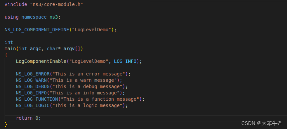This screenshot has height=129, width=287.
Task: Click the CSDN @大笨牛@ watermark
Action: [261, 123]
